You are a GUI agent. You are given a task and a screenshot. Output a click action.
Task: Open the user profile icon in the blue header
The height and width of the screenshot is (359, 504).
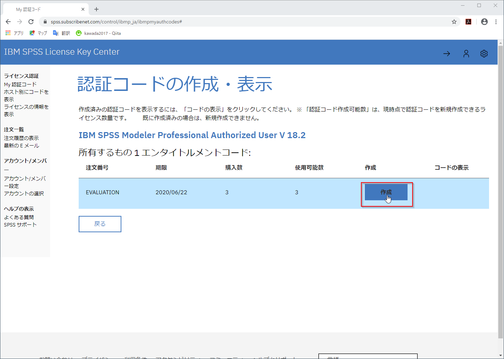[466, 54]
